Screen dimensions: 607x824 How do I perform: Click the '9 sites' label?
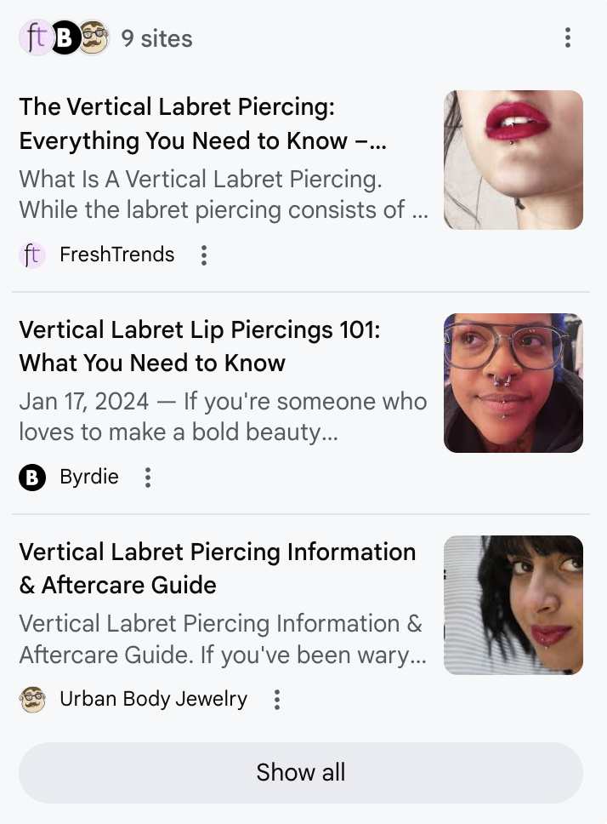pos(157,38)
